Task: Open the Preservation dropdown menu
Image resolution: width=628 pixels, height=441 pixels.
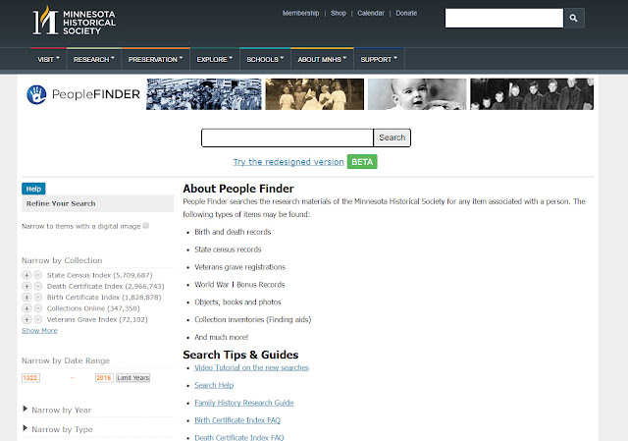Action: tap(155, 59)
